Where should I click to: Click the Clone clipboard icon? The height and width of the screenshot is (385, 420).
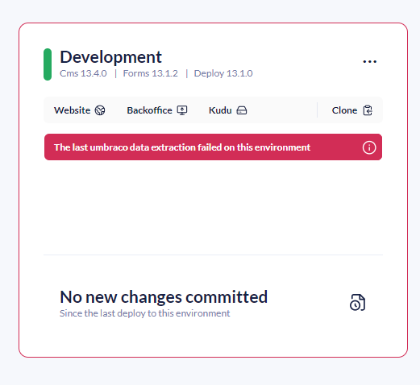pyautogui.click(x=368, y=110)
